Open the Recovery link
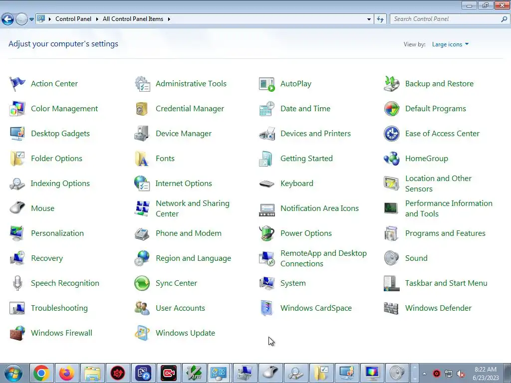Screen dimensions: 511x383 click(47, 258)
